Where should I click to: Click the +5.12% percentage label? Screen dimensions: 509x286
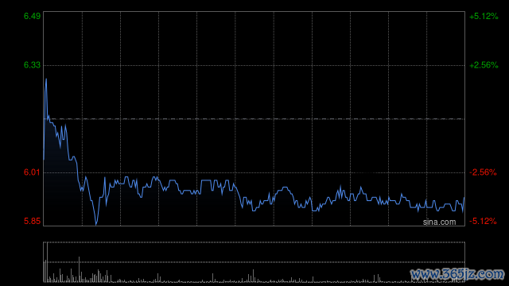(484, 16)
